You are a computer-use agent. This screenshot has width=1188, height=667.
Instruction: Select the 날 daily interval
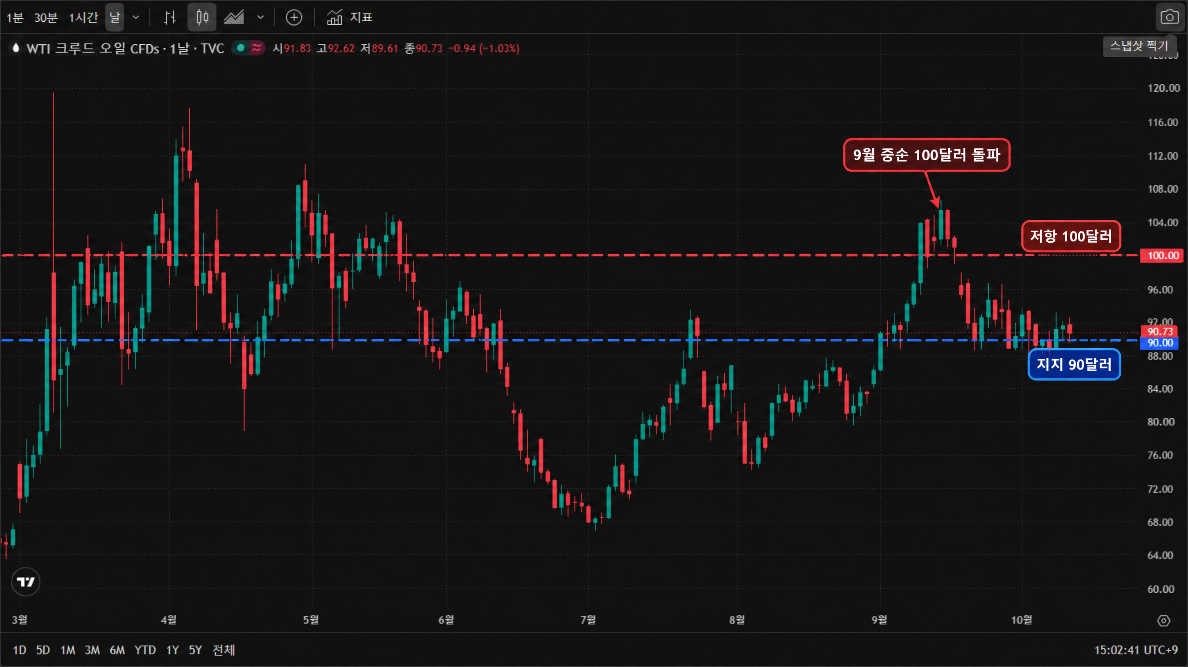pos(114,17)
